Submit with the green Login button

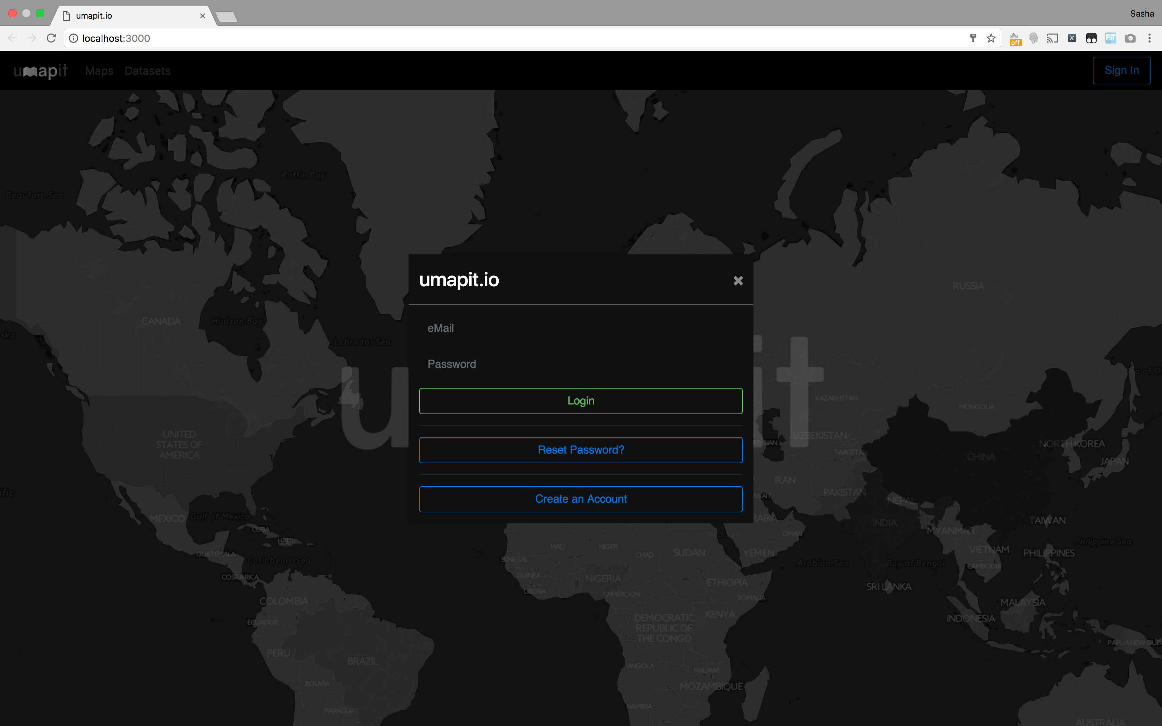click(x=581, y=400)
